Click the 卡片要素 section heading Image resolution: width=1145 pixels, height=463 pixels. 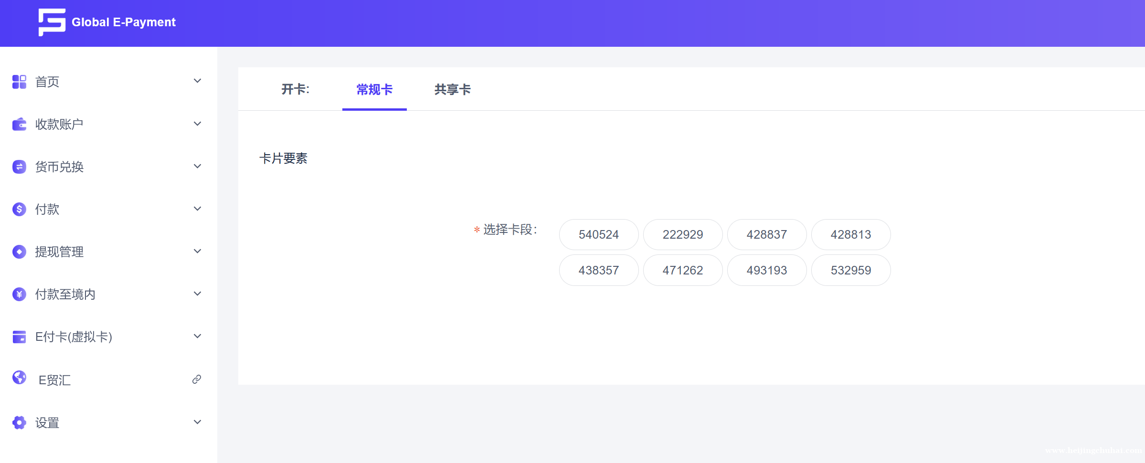(283, 158)
